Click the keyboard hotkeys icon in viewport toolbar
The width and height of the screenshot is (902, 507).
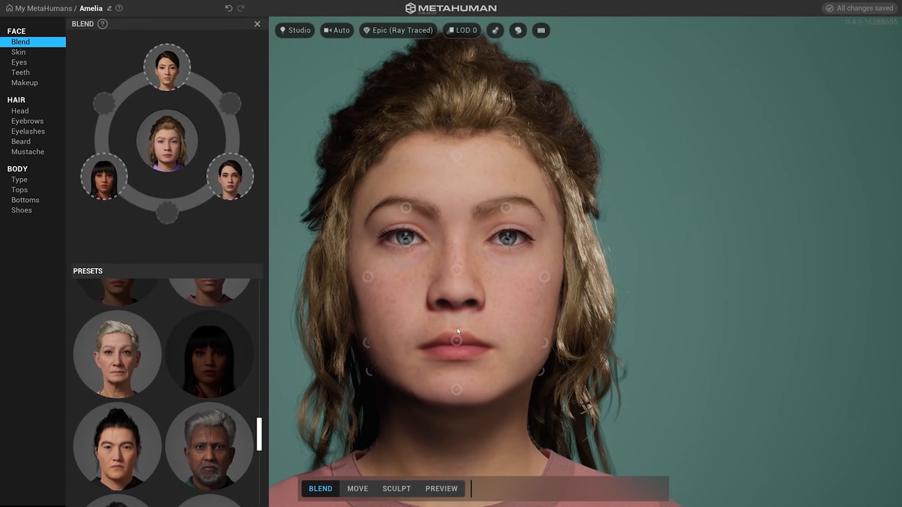point(540,31)
